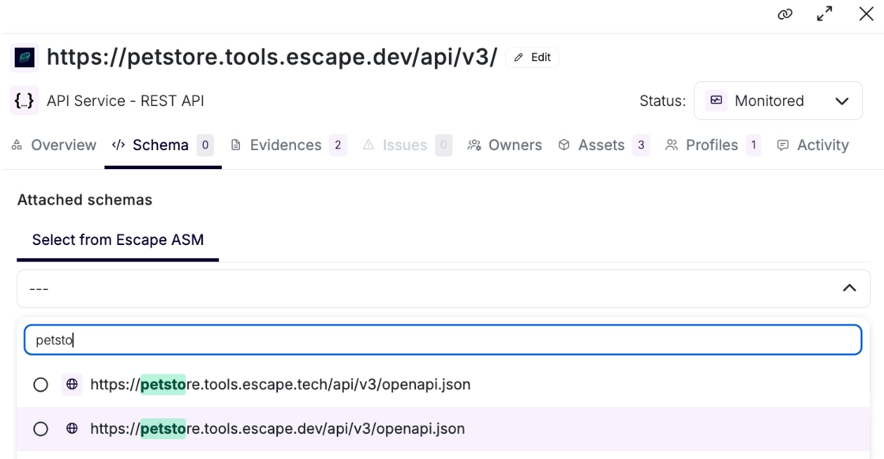This screenshot has height=459, width=884.
Task: Click the Escape logo beside the URL title
Action: tap(24, 57)
